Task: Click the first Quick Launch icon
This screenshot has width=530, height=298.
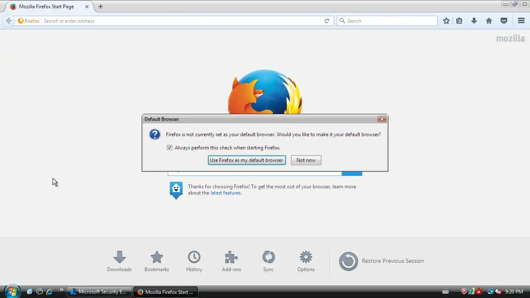Action: coord(29,292)
